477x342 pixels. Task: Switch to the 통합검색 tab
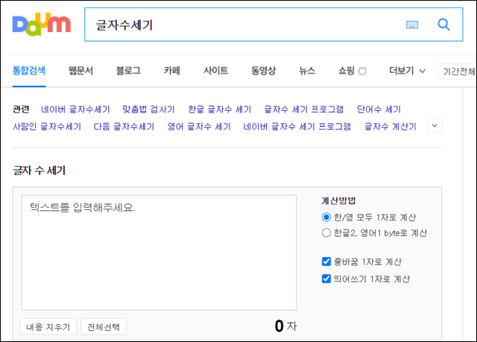29,71
